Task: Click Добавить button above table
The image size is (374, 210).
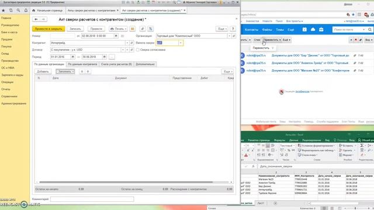Action: click(43, 71)
